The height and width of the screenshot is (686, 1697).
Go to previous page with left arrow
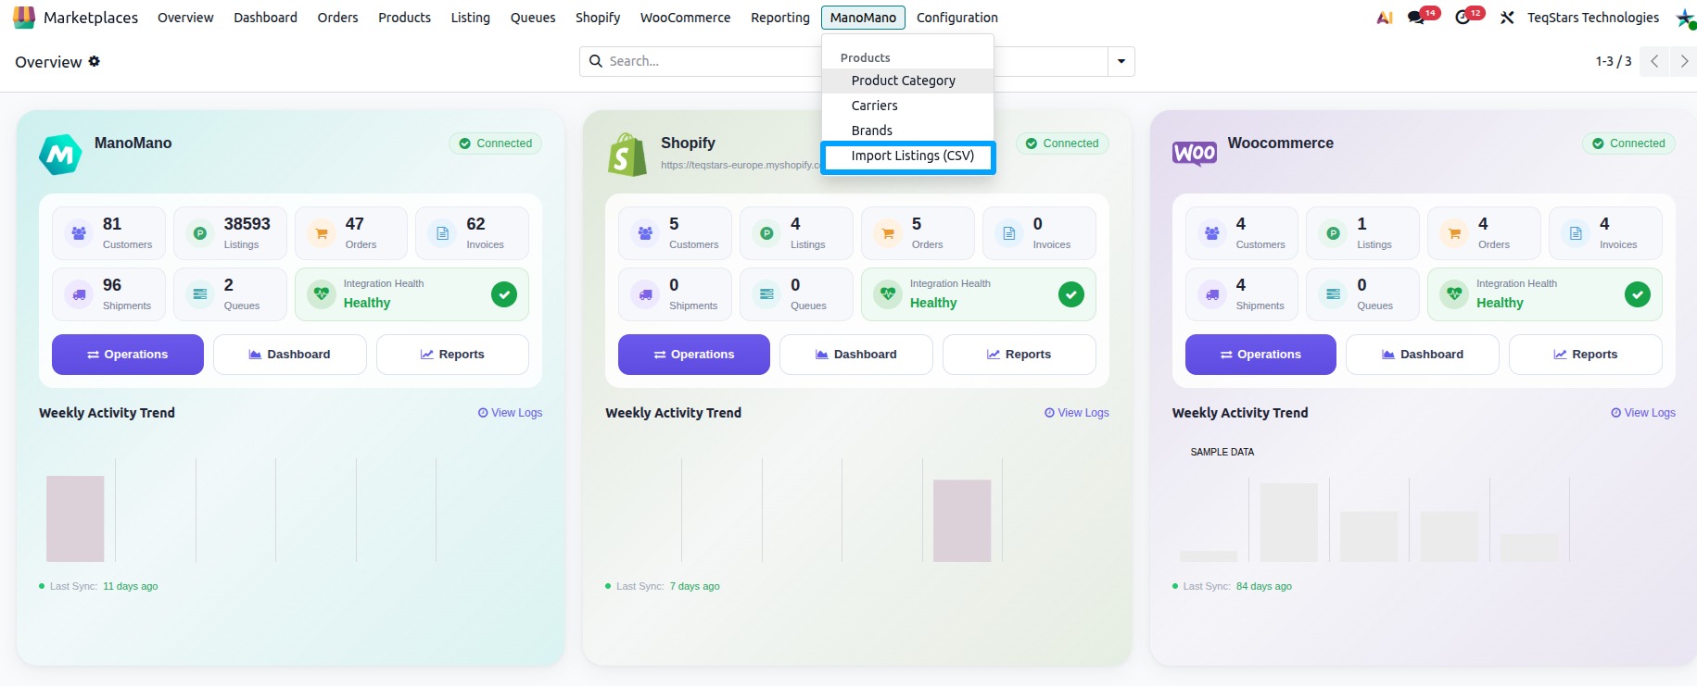pyautogui.click(x=1654, y=61)
